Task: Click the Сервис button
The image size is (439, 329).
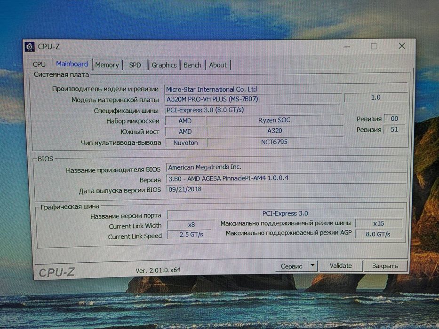Action: [x=291, y=266]
